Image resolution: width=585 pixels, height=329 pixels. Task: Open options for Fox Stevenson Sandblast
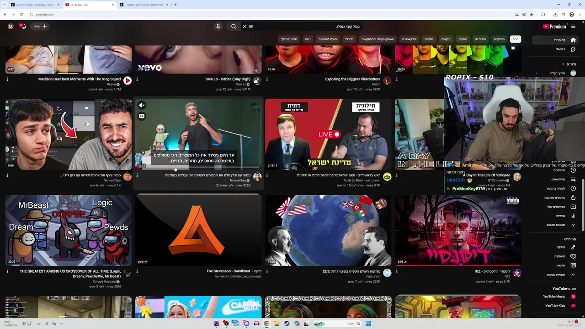coord(137,271)
